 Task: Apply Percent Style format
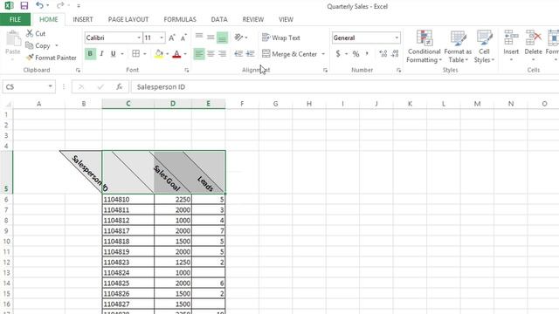tap(355, 54)
